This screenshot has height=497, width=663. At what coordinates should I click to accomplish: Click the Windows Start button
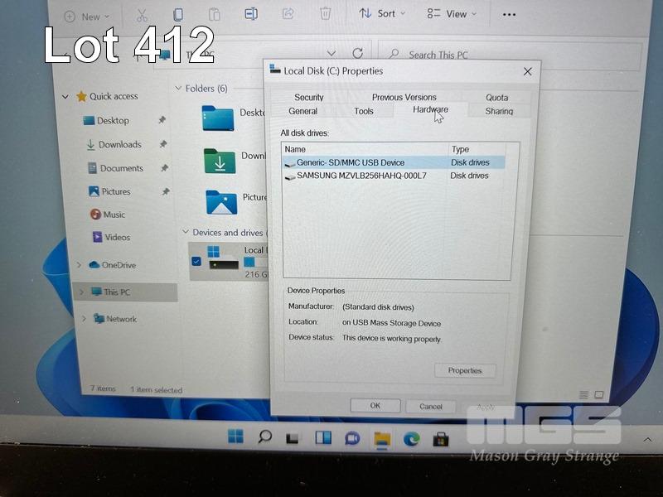coord(236,437)
